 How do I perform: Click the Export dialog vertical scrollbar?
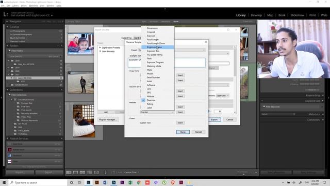pos(235,80)
